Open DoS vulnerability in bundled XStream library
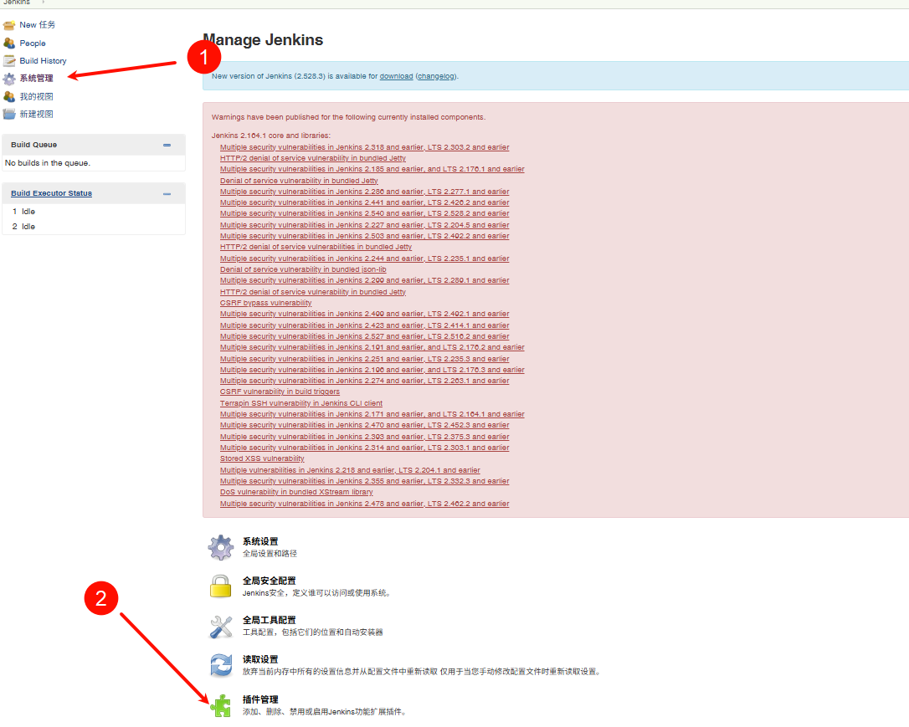The height and width of the screenshot is (727, 909). (296, 493)
